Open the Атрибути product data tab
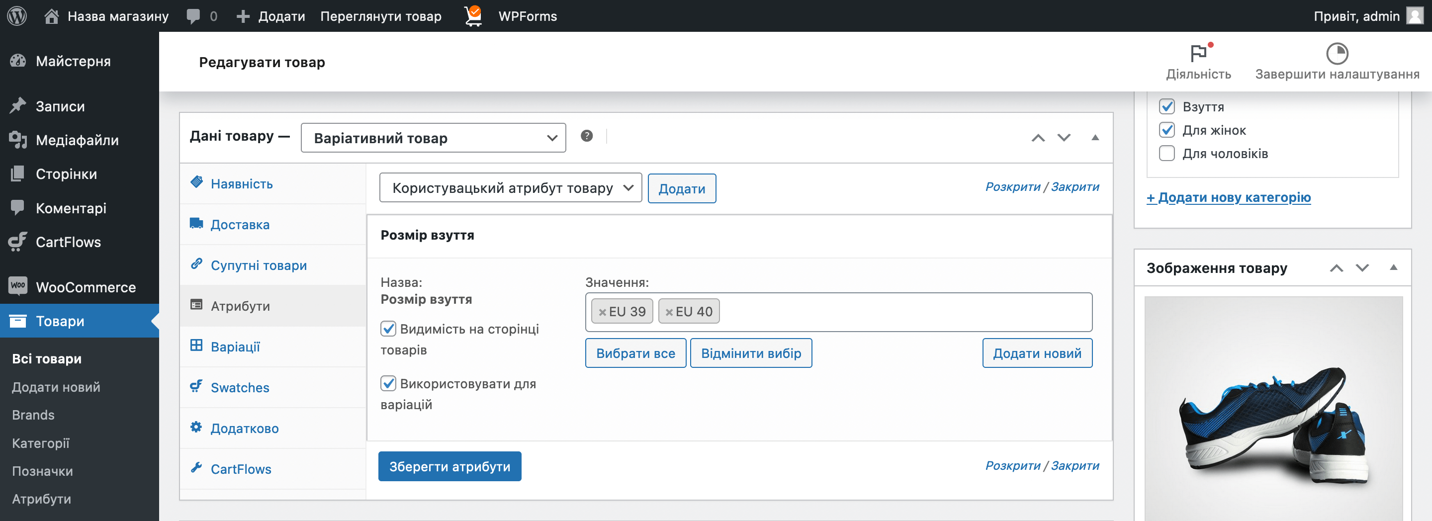 (x=272, y=306)
